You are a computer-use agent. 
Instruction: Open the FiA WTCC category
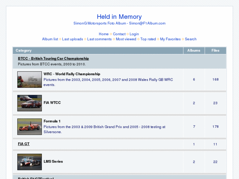point(52,103)
